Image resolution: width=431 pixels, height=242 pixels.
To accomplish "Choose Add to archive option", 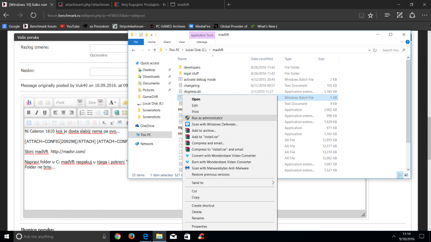I will pyautogui.click(x=230, y=131).
